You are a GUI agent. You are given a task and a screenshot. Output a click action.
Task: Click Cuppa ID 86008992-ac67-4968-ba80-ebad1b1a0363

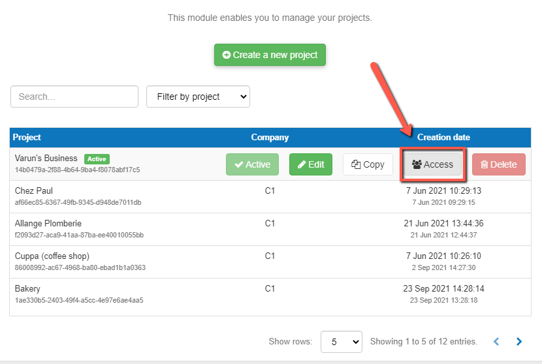pos(80,267)
